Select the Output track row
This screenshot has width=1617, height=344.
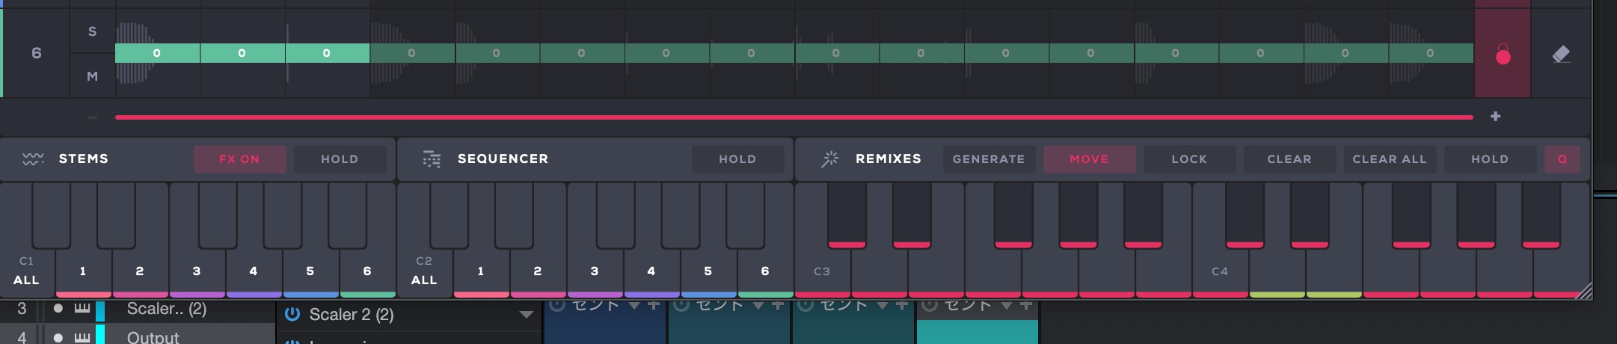click(153, 337)
